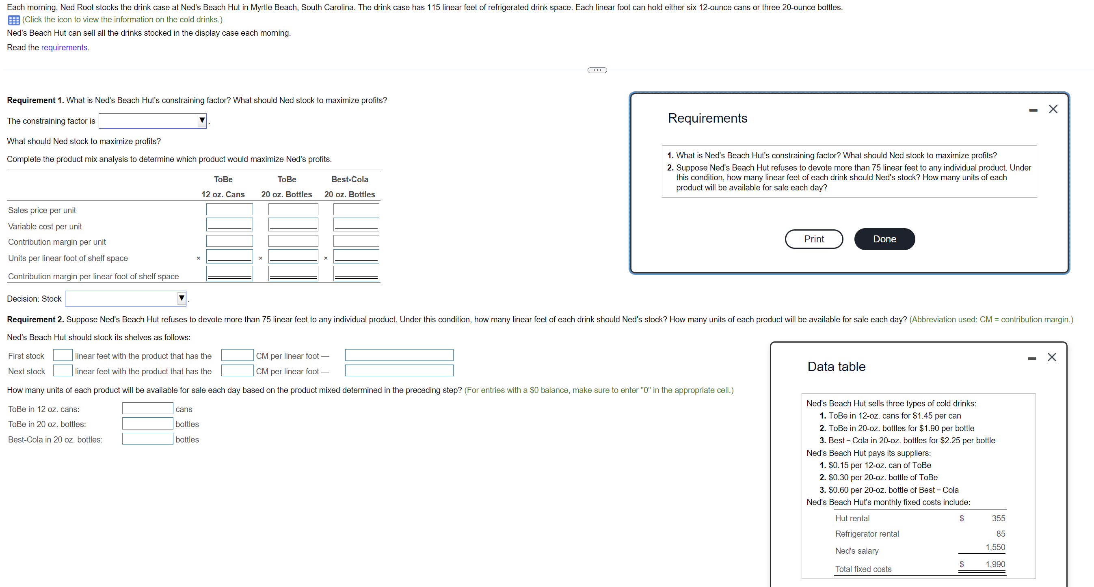Click the First stock linear feet field
1094x587 pixels.
(63, 355)
